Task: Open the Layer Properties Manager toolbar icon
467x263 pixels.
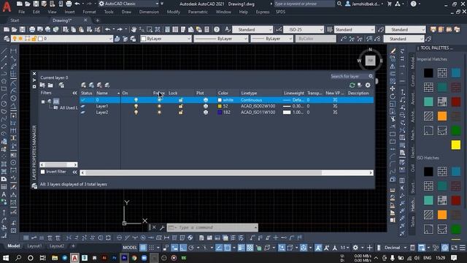Action: point(7,39)
